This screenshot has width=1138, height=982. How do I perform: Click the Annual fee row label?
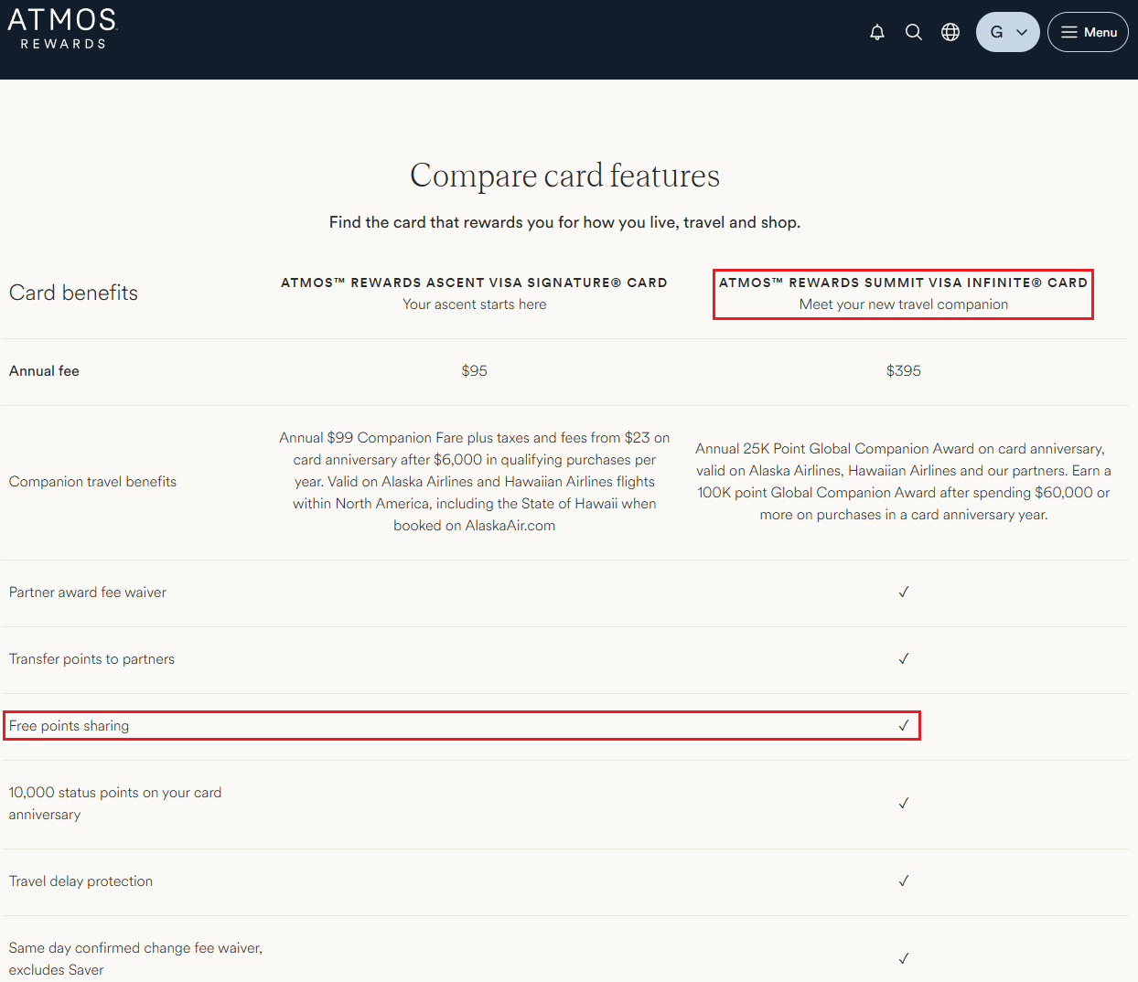pos(44,371)
